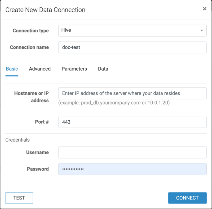Switch to the Basic tab
Viewport: 212px width, 209px height.
(12, 69)
